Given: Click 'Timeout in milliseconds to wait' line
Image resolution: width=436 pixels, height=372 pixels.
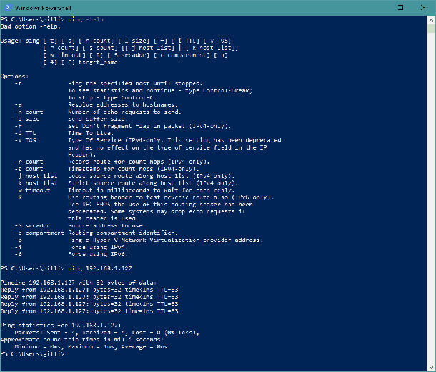Looking at the screenshot, I should point(152,190).
